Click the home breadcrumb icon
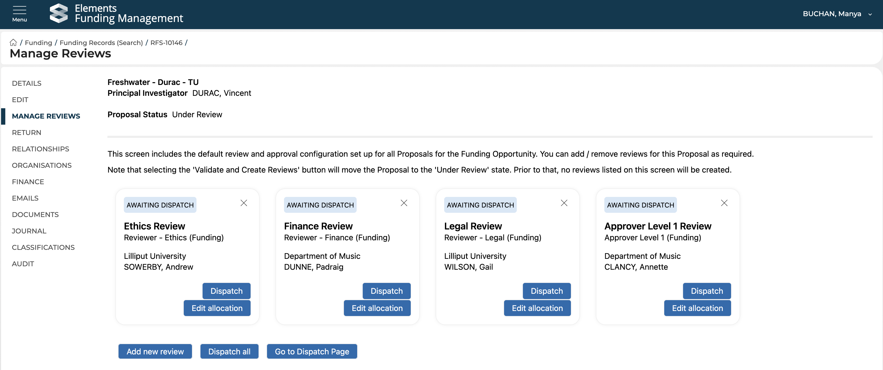 (x=13, y=42)
